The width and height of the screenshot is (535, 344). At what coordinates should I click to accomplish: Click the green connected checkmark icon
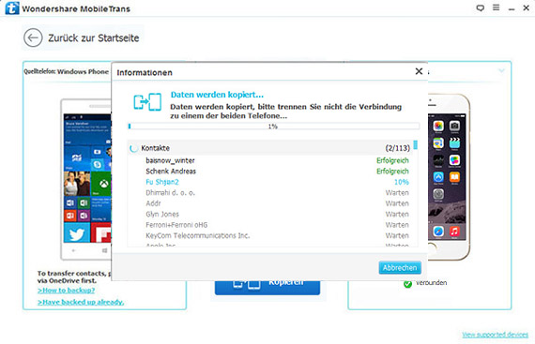(407, 283)
